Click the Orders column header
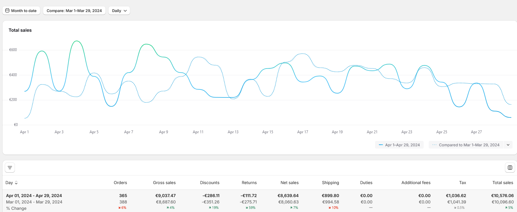This screenshot has height=212, width=517. (x=120, y=183)
